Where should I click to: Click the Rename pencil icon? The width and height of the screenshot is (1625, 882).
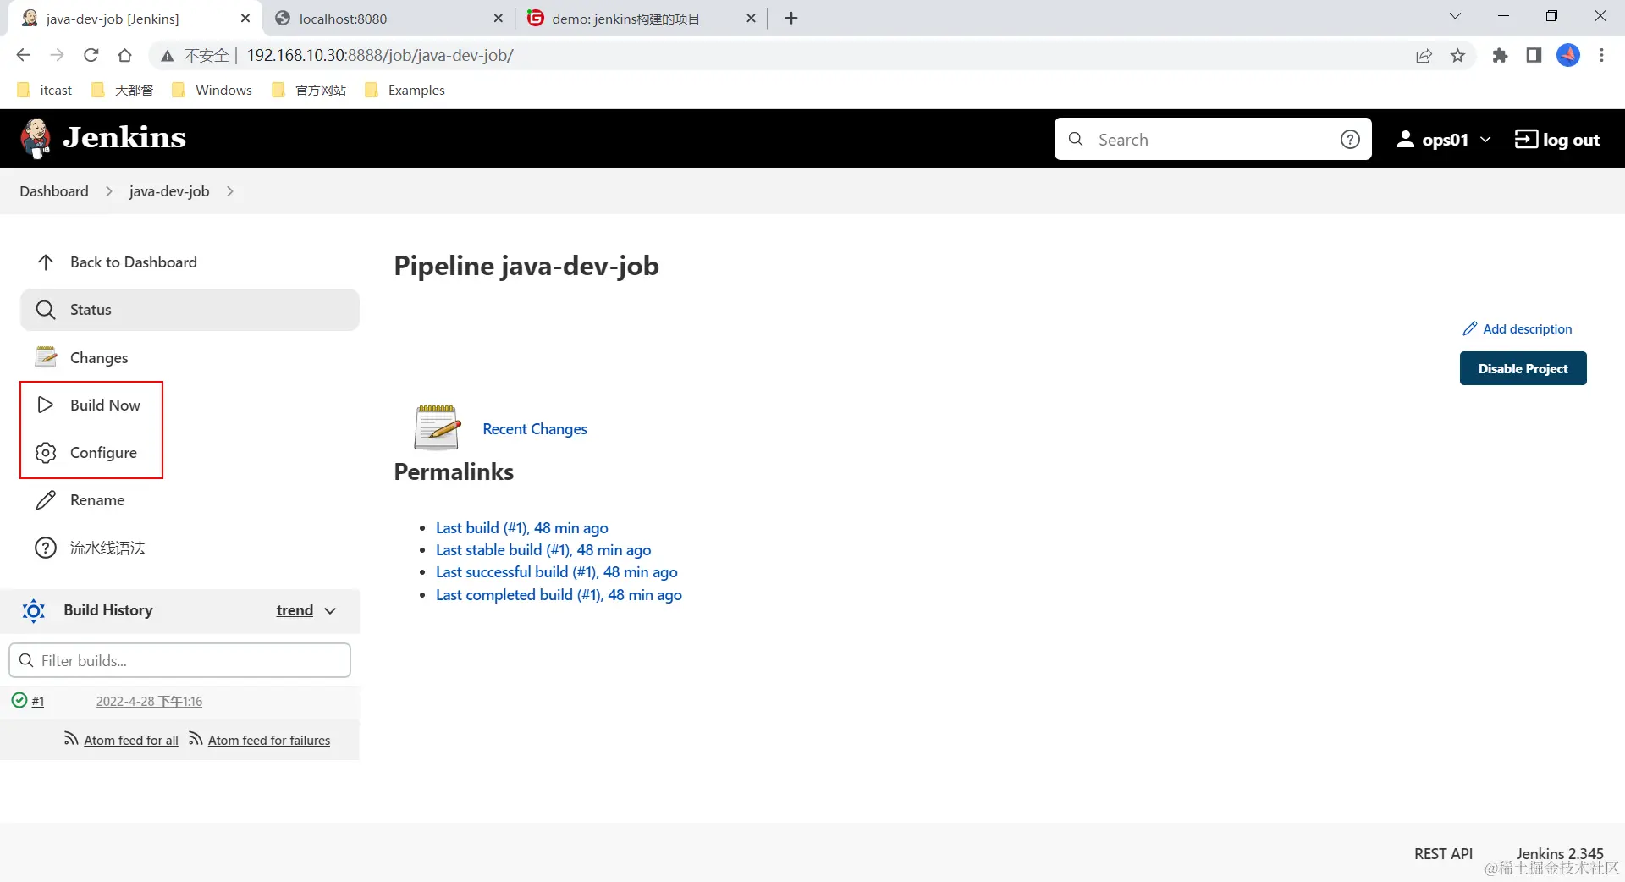point(46,500)
